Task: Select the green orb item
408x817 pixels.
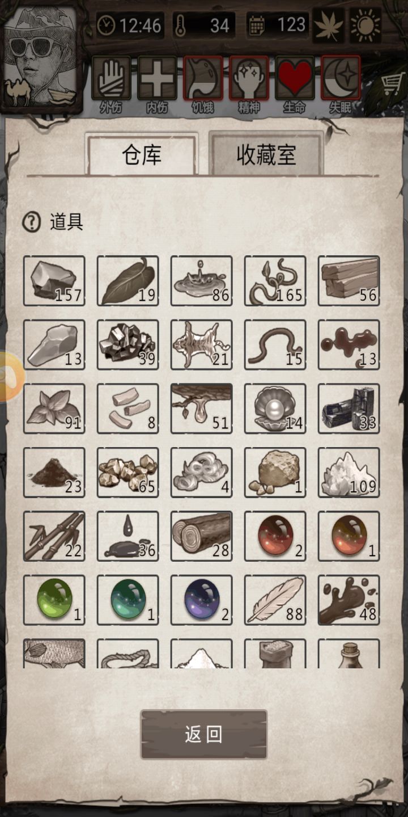Action: 54,600
